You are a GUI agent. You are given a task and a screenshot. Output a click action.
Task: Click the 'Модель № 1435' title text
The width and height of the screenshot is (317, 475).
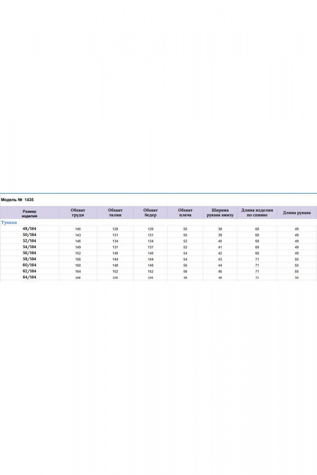[17, 200]
